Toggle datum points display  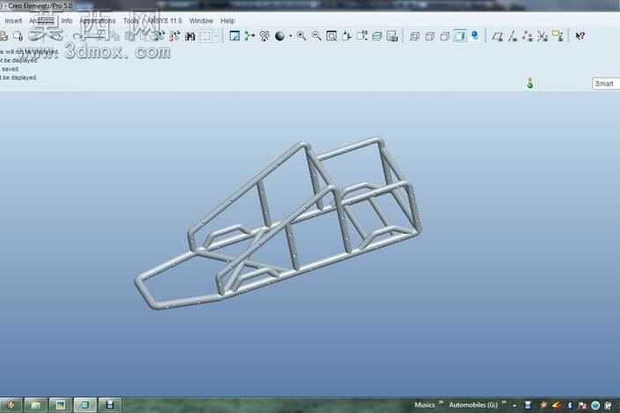coord(528,36)
